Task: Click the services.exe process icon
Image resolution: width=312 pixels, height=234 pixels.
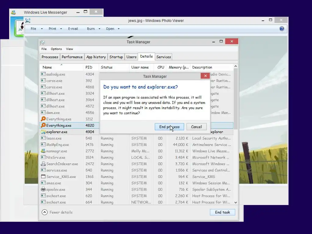Action: (x=43, y=170)
